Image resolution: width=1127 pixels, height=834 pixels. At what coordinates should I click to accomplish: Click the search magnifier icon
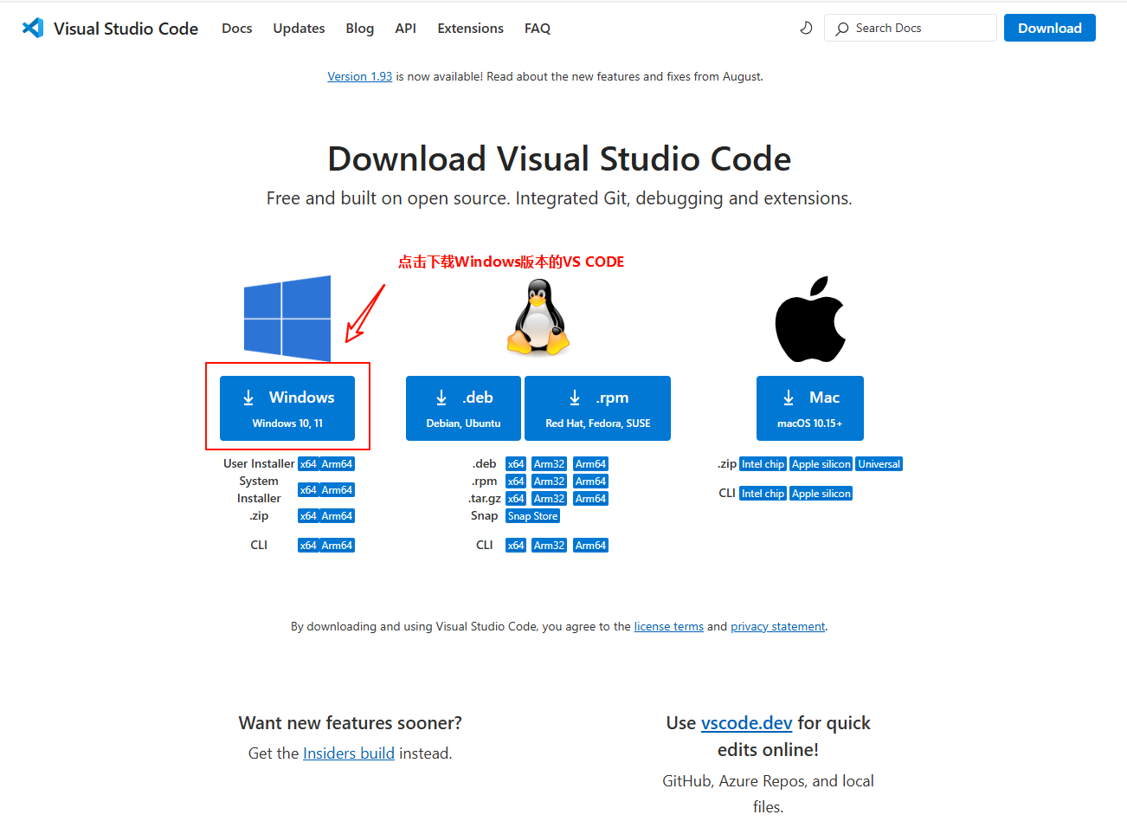coord(840,28)
